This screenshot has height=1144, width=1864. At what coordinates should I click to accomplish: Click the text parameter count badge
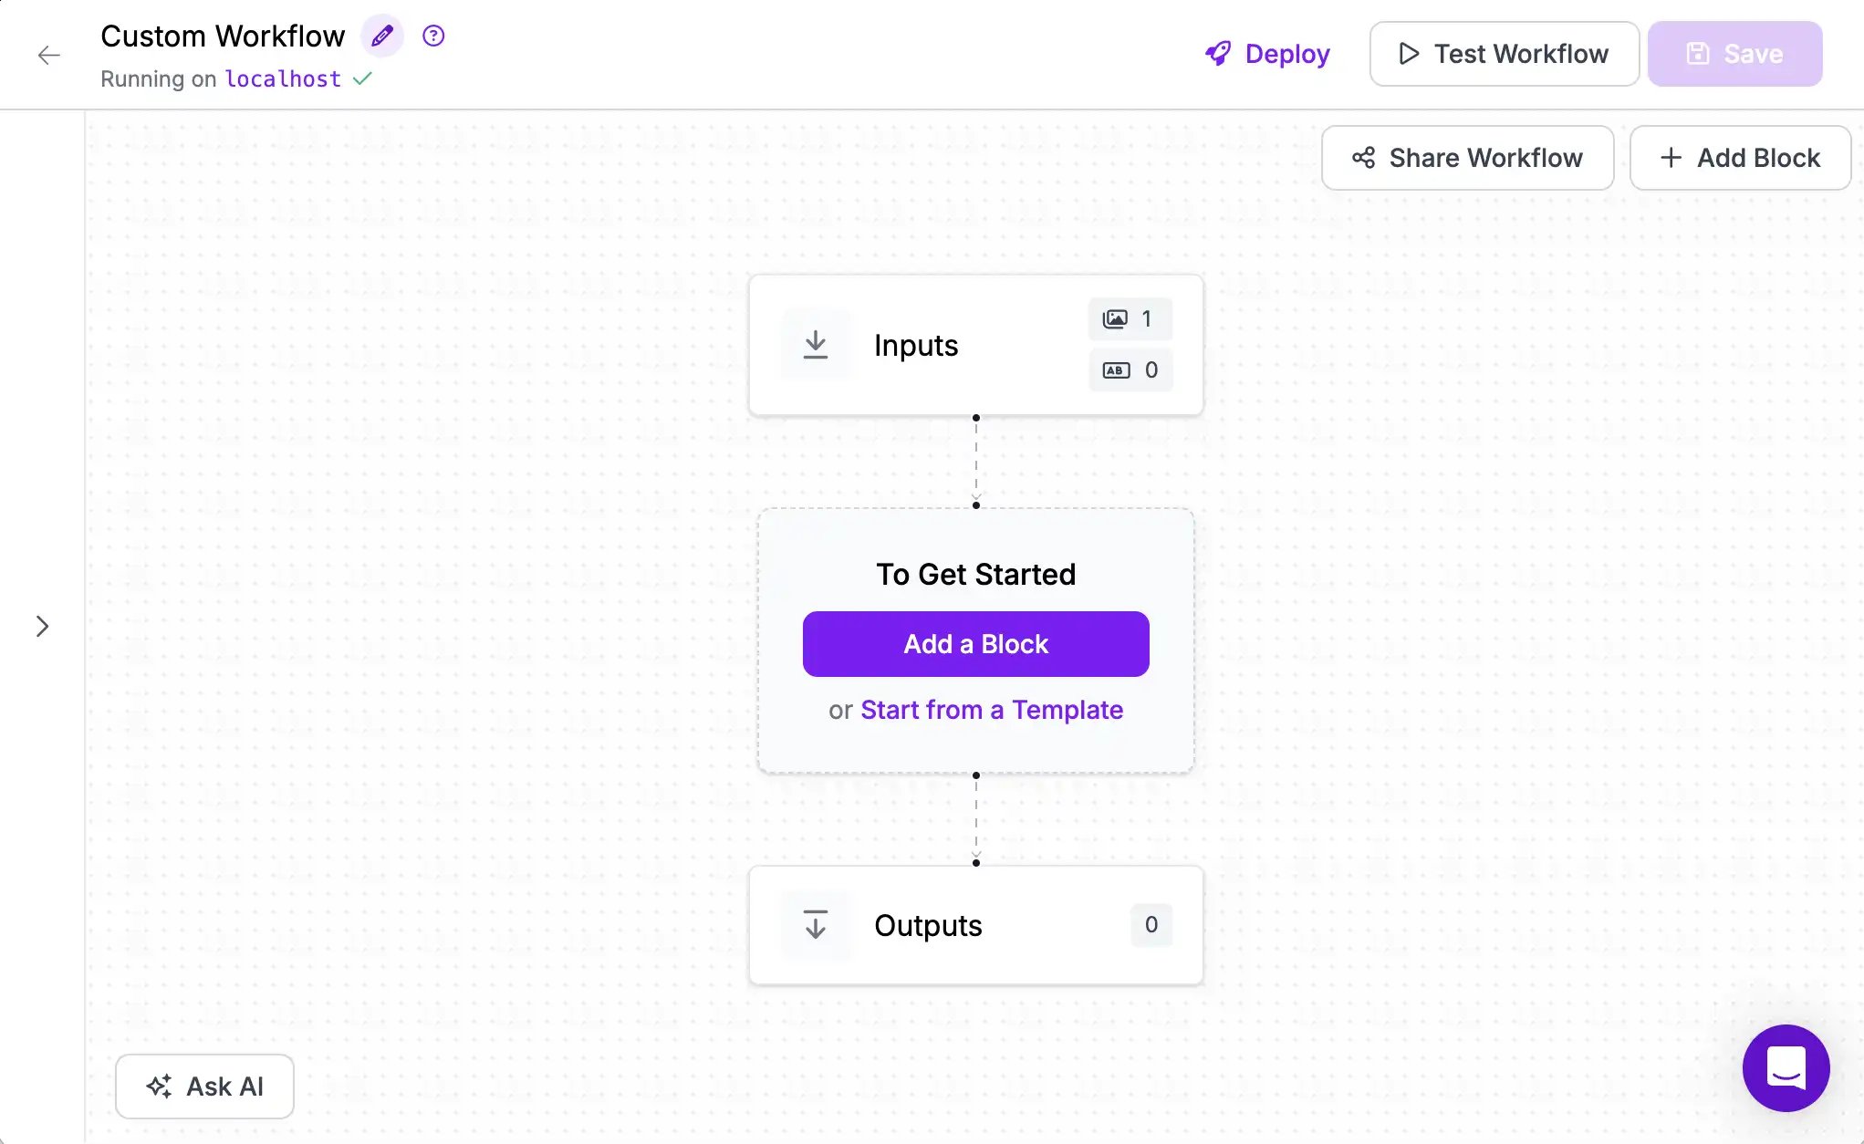(1130, 369)
